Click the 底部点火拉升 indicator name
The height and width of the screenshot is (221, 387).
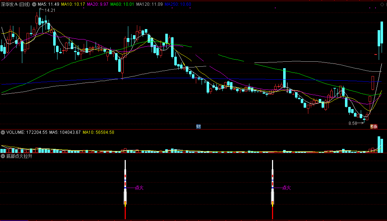coord(19,156)
